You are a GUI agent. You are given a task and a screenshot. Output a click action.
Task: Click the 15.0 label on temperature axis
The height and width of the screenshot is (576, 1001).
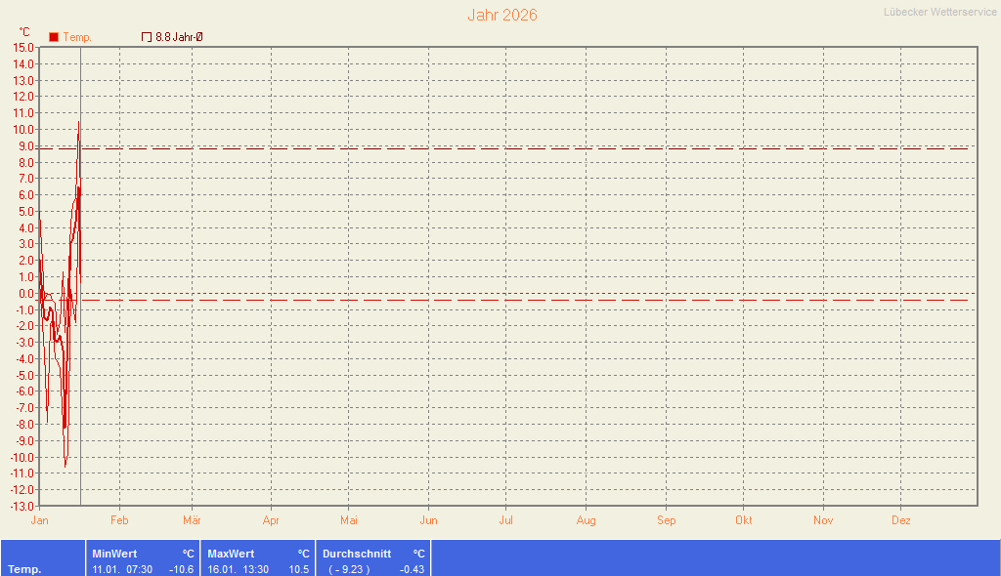pyautogui.click(x=23, y=47)
